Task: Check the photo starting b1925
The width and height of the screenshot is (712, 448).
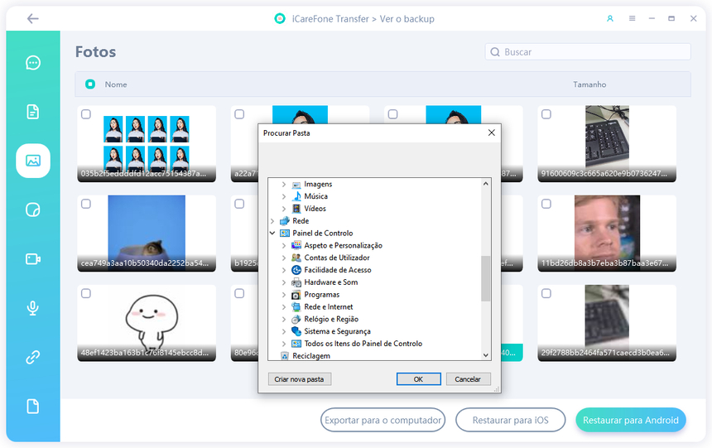Action: click(x=239, y=204)
